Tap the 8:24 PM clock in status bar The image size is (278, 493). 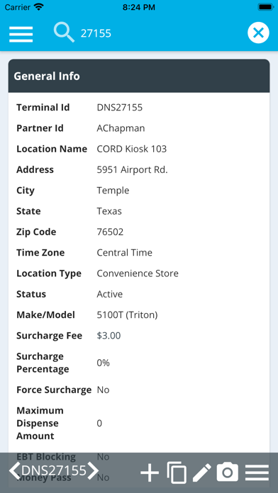tap(139, 7)
